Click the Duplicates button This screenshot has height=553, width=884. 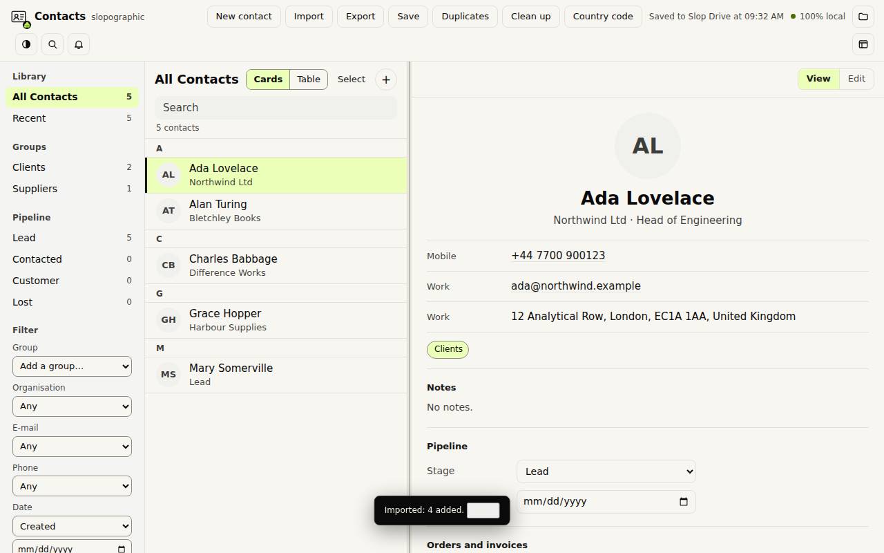point(465,17)
